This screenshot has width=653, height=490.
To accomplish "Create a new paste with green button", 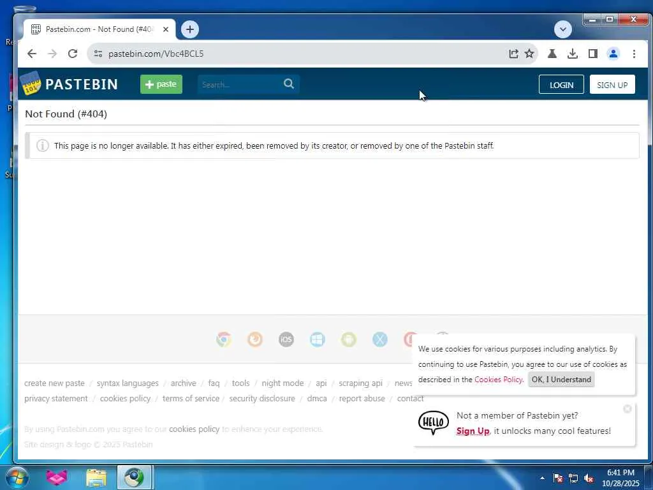I will click(161, 84).
